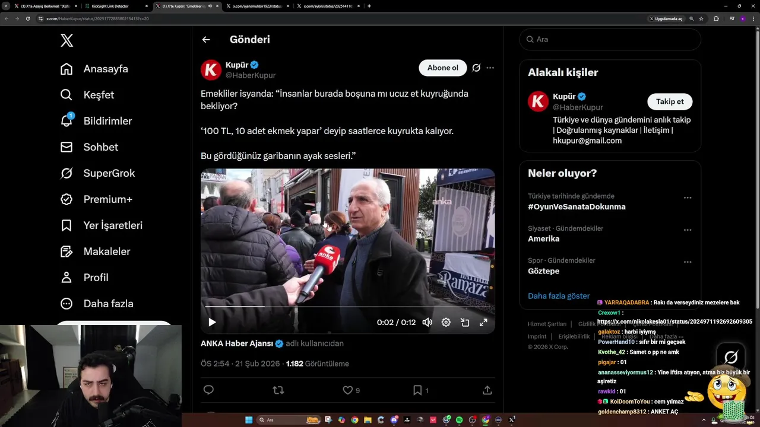Viewport: 760px width, 427px height.
Task: Bookmark the post
Action: coord(420,390)
